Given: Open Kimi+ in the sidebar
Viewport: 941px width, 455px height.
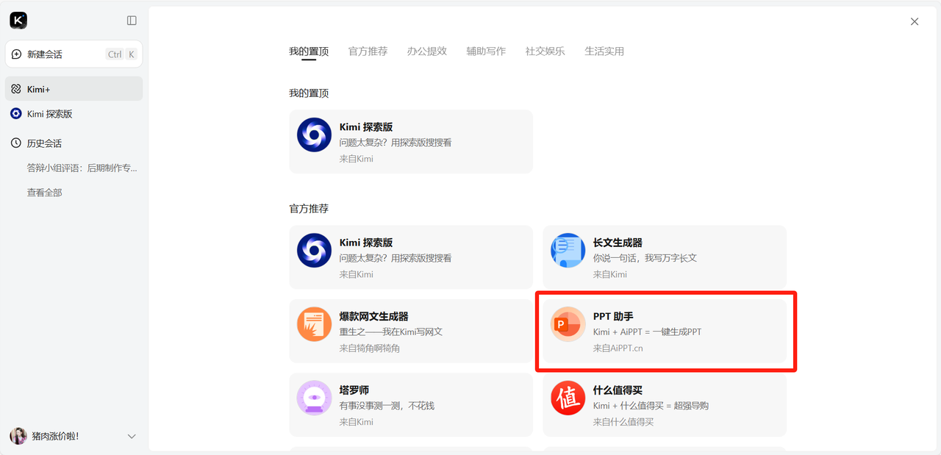Looking at the screenshot, I should point(74,89).
